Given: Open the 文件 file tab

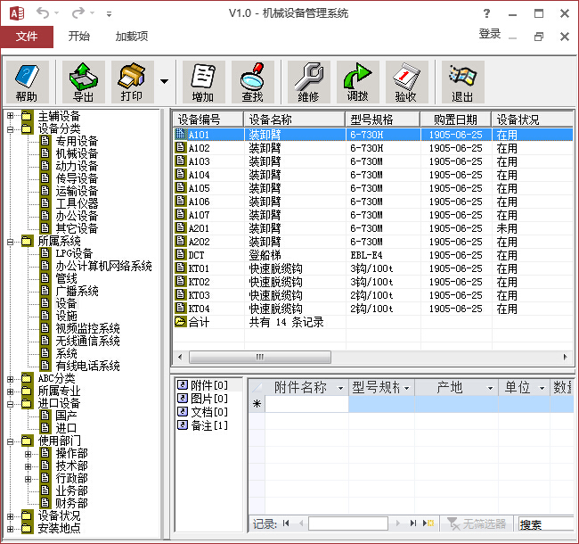Looking at the screenshot, I should (27, 37).
